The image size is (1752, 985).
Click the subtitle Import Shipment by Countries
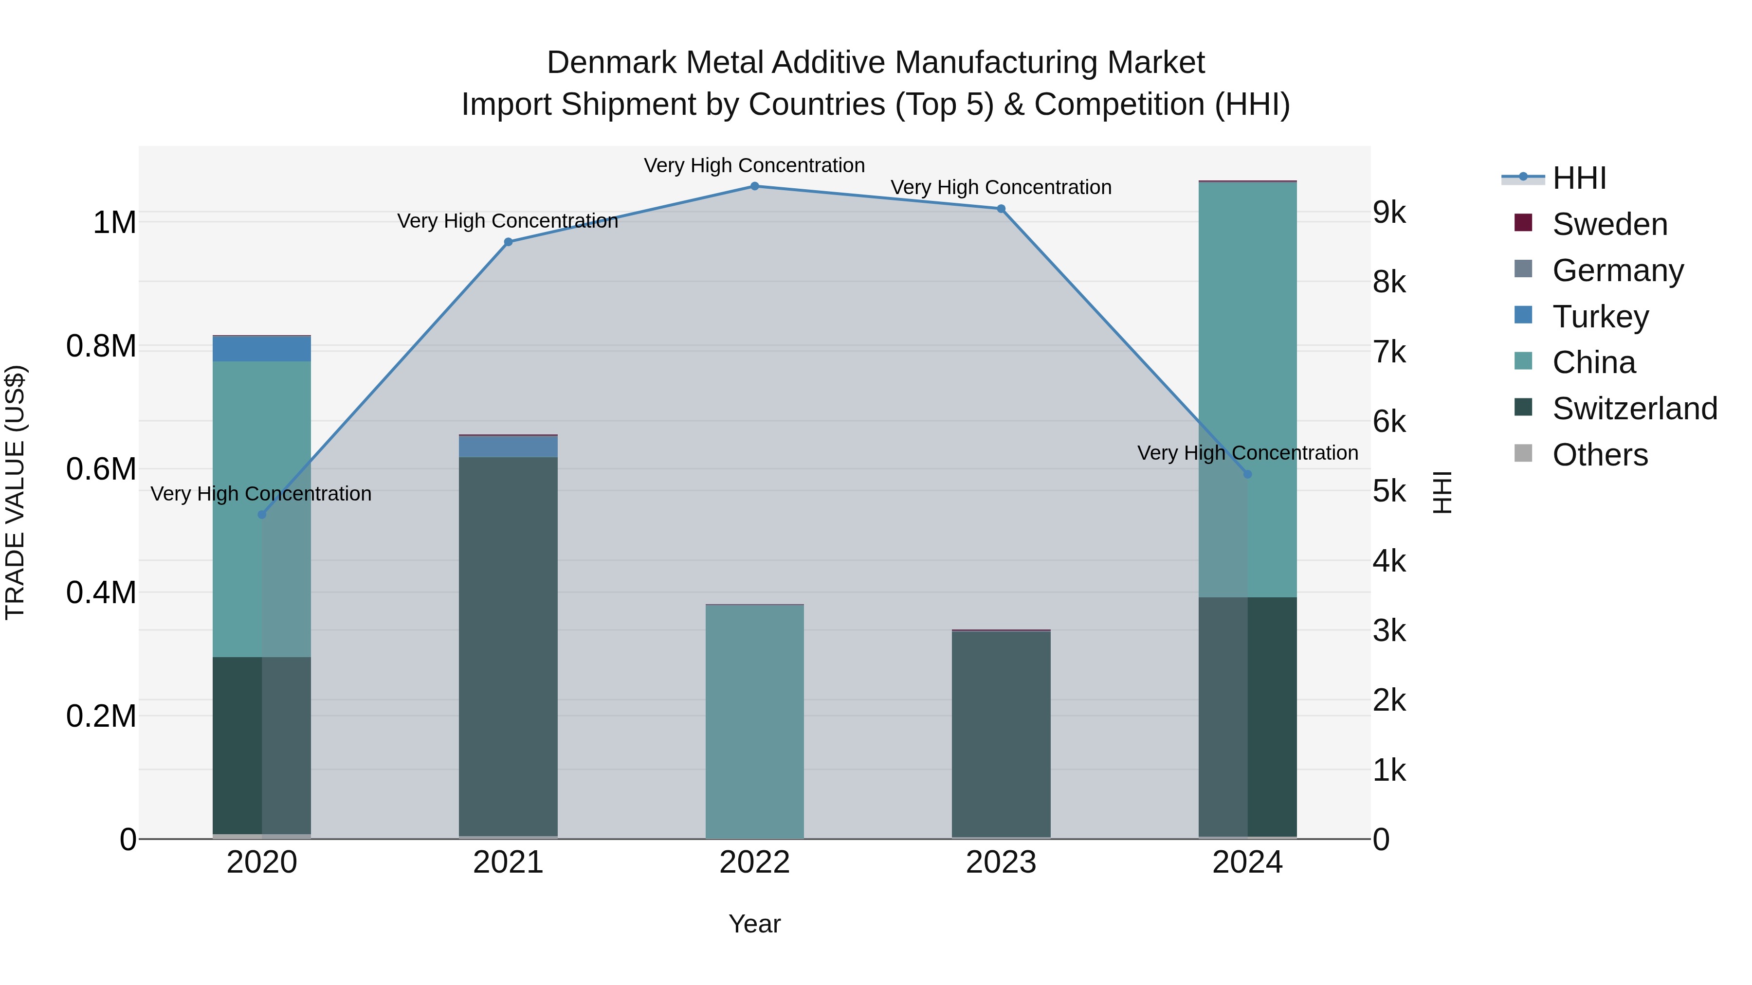876,105
